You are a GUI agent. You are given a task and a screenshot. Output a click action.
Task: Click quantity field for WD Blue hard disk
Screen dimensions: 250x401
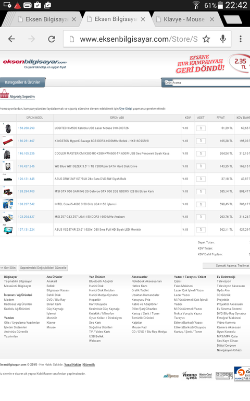201,166
